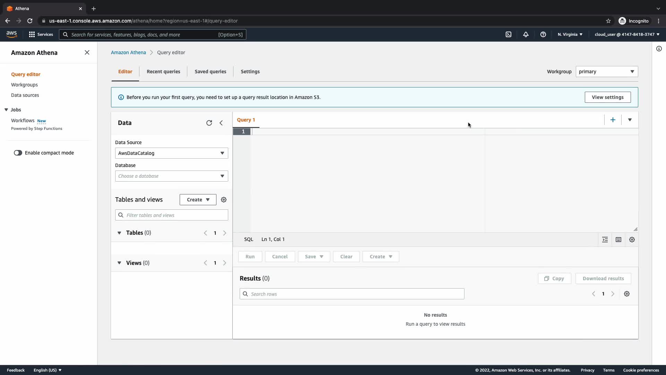Toggle Enable compact mode switch
666x375 pixels.
click(x=18, y=153)
